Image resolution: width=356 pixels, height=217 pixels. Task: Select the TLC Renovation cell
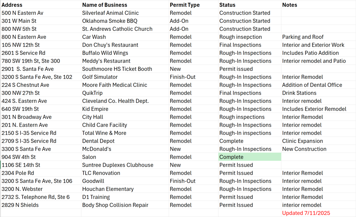coord(125,173)
